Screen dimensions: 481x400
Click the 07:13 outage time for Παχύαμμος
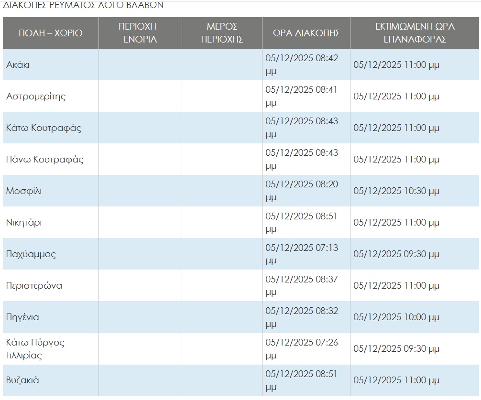pos(302,248)
